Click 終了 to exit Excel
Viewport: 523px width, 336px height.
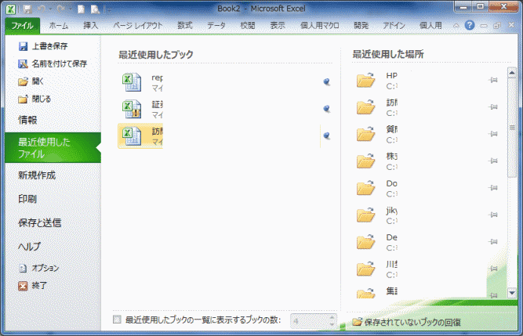[32, 286]
